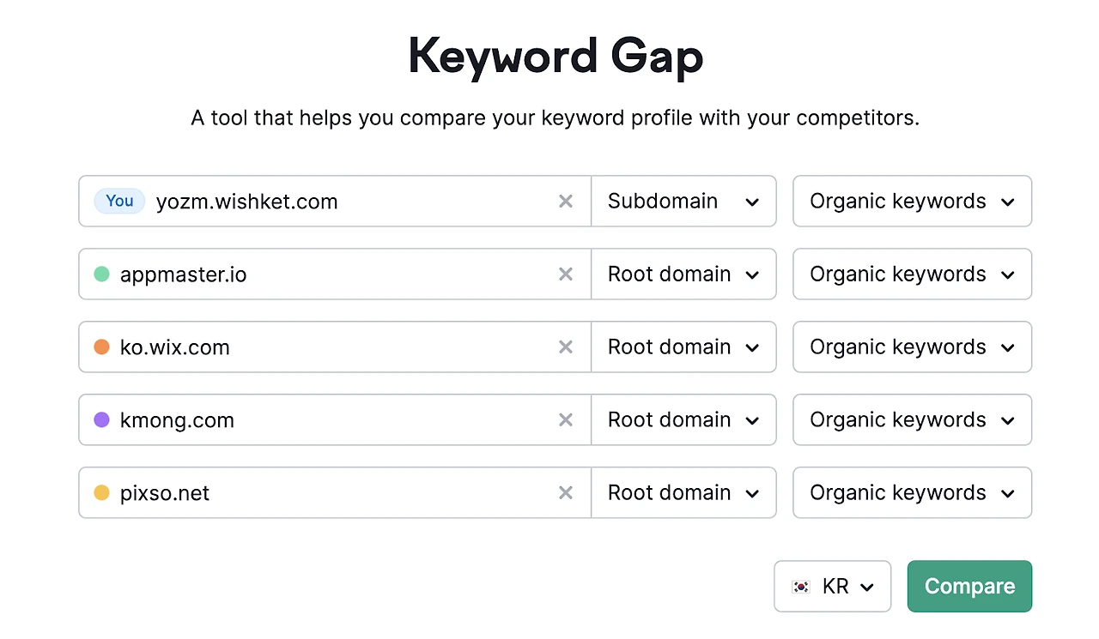Open the KR country selector
The height and width of the screenshot is (639, 1099).
[832, 587]
